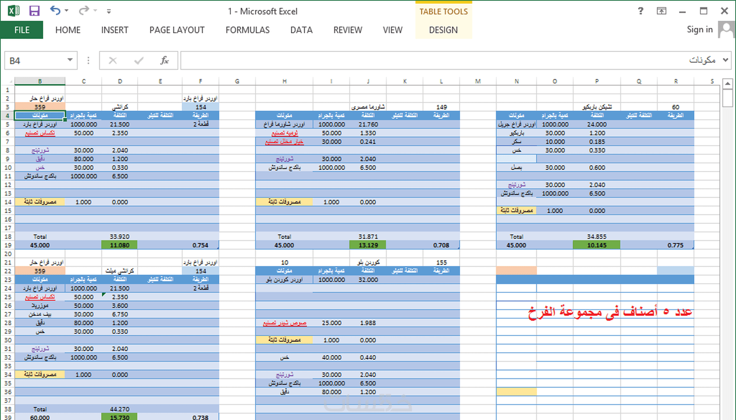Image resolution: width=736 pixels, height=420 pixels.
Task: Select the cell showing 6.750
Action: tap(120, 314)
